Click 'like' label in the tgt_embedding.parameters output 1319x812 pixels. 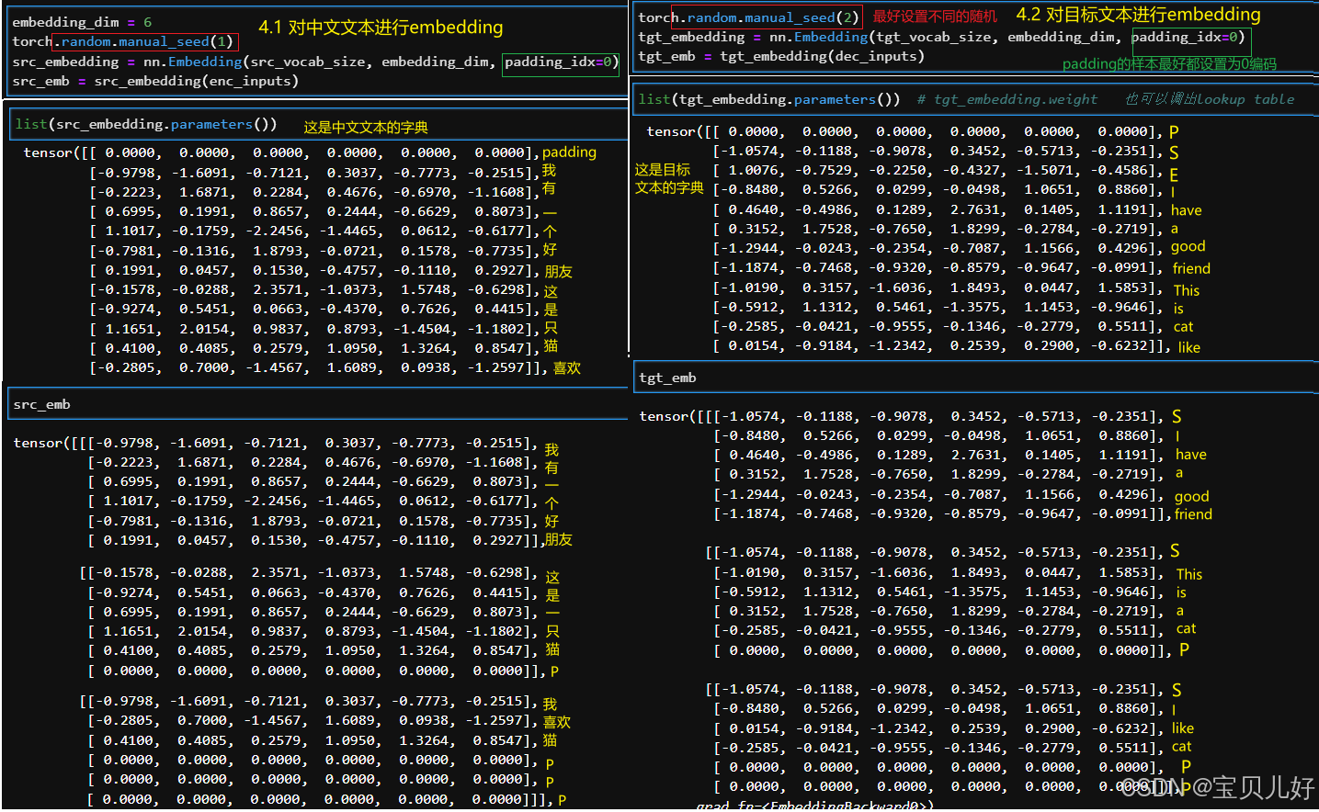[x=1188, y=347]
